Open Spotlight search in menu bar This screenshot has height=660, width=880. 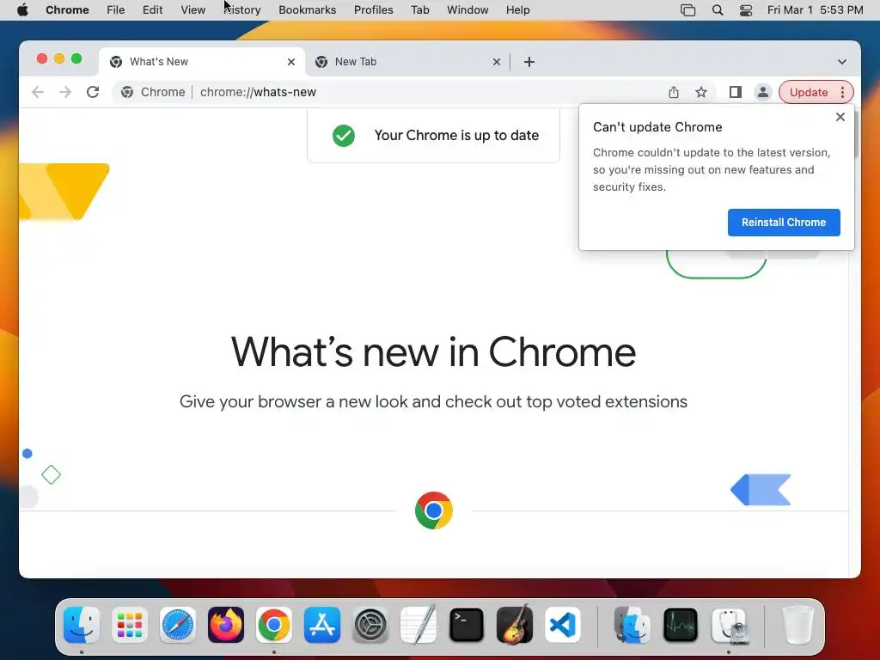[718, 10]
